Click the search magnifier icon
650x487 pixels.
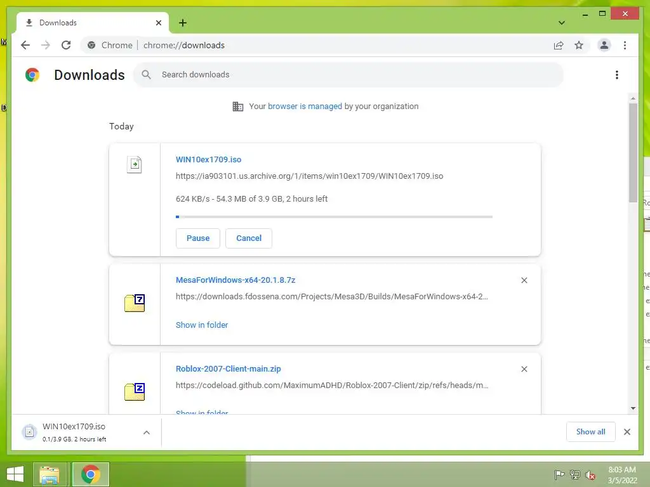coord(146,75)
